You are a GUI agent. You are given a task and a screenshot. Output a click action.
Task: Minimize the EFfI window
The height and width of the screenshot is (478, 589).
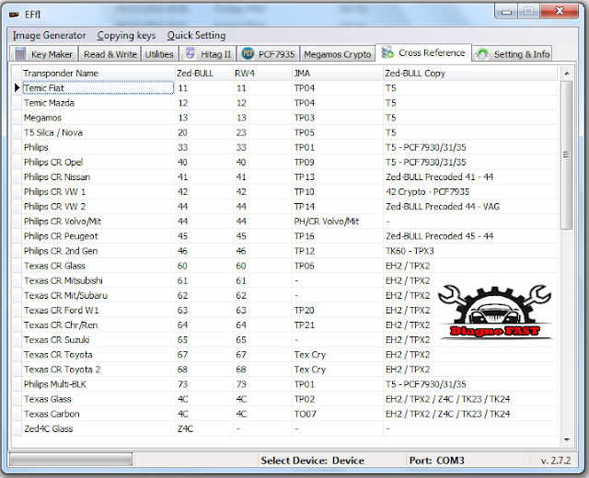tap(506, 11)
